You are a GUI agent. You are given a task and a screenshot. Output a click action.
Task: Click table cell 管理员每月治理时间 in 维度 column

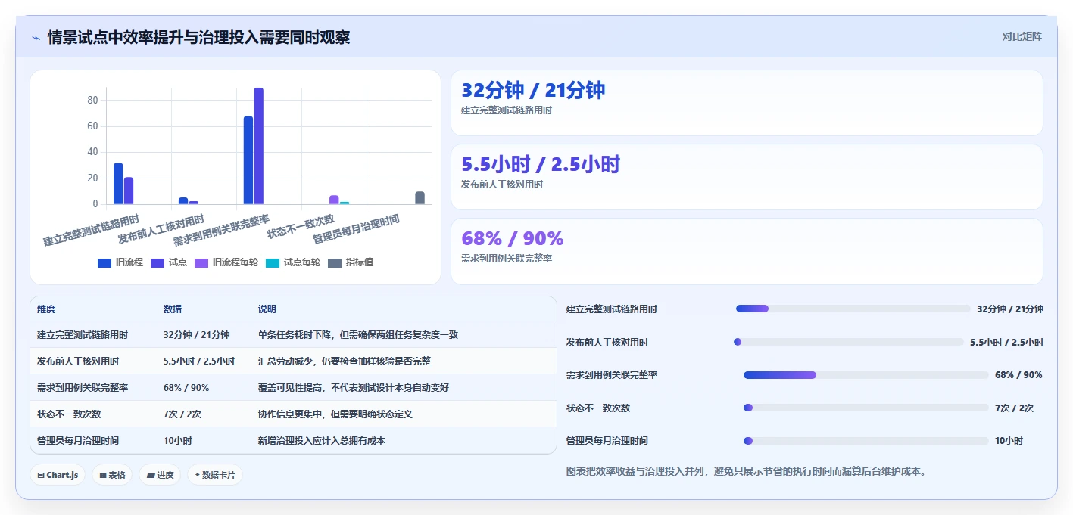pyautogui.click(x=78, y=440)
